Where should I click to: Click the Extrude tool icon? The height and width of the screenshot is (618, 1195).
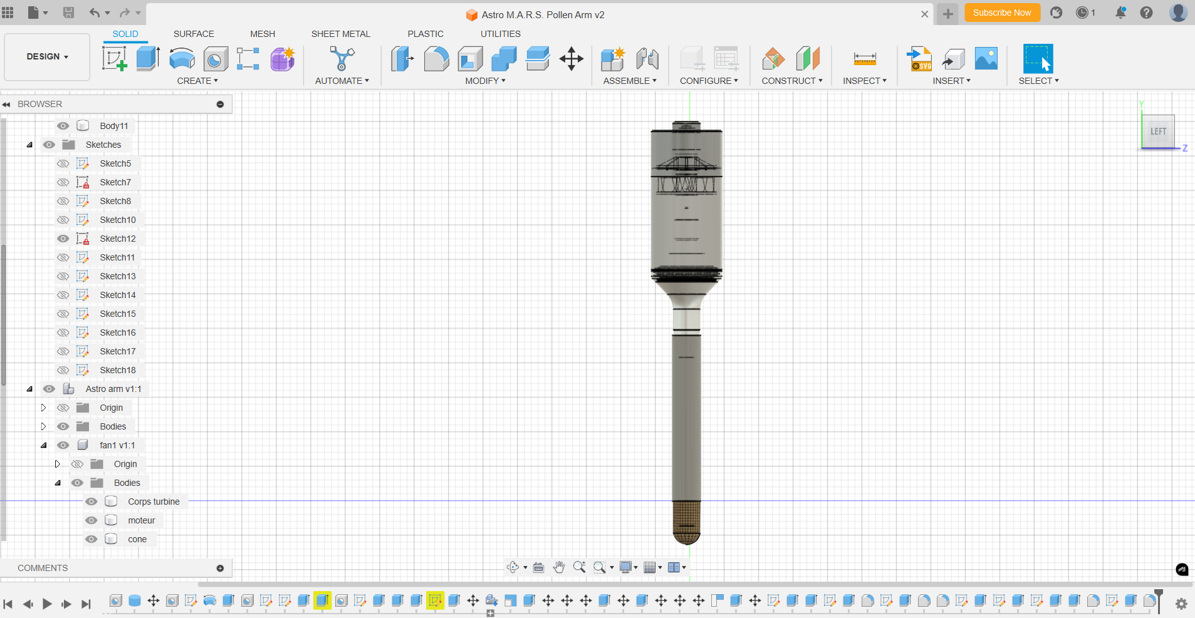click(148, 59)
